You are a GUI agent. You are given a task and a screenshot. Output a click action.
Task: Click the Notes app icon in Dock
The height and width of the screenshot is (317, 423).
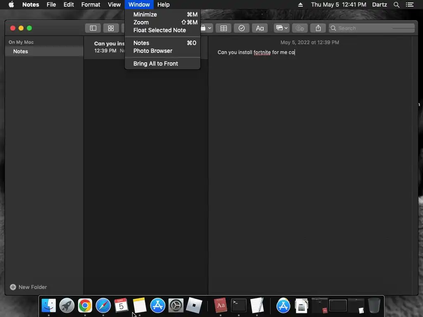[x=140, y=305]
